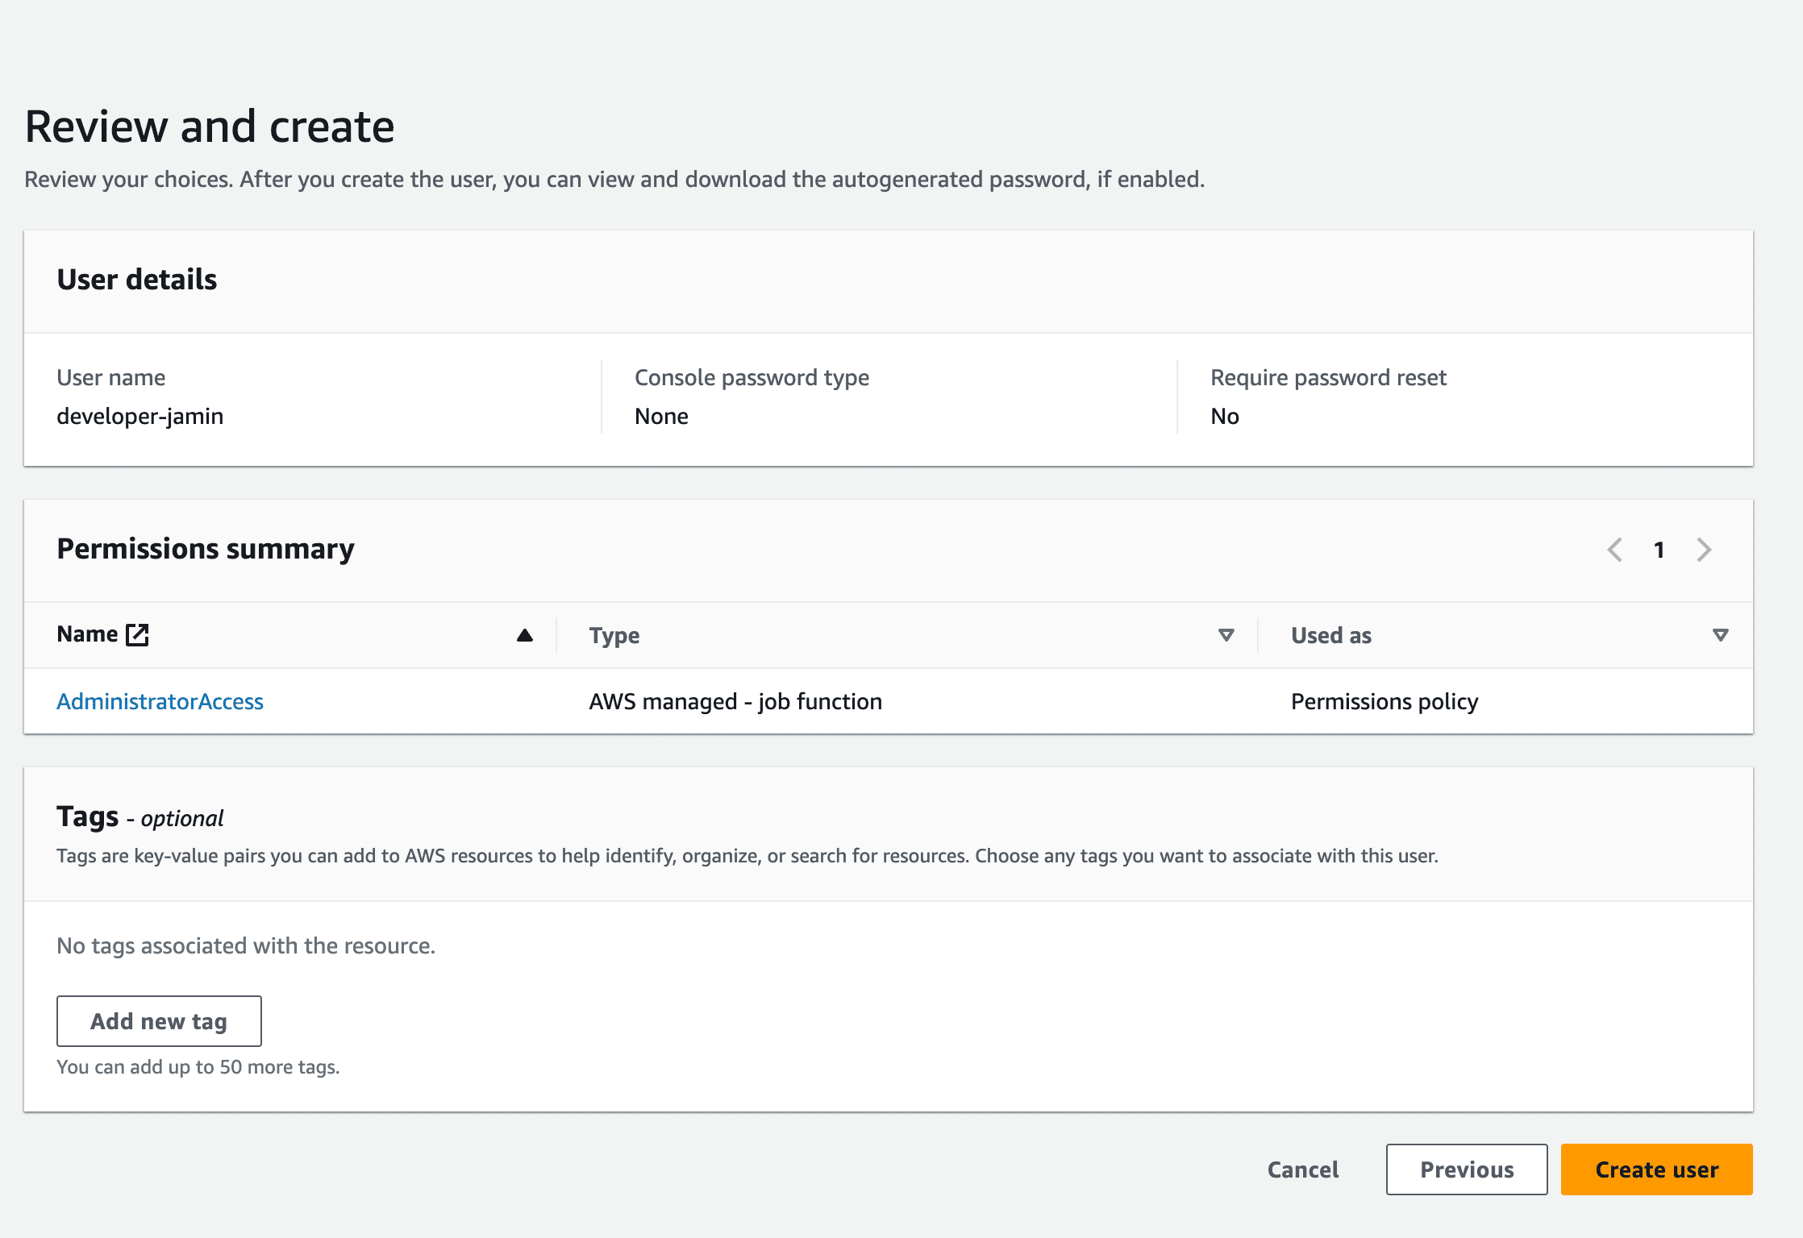The image size is (1803, 1238).
Task: Click the Type column header
Action: [615, 635]
